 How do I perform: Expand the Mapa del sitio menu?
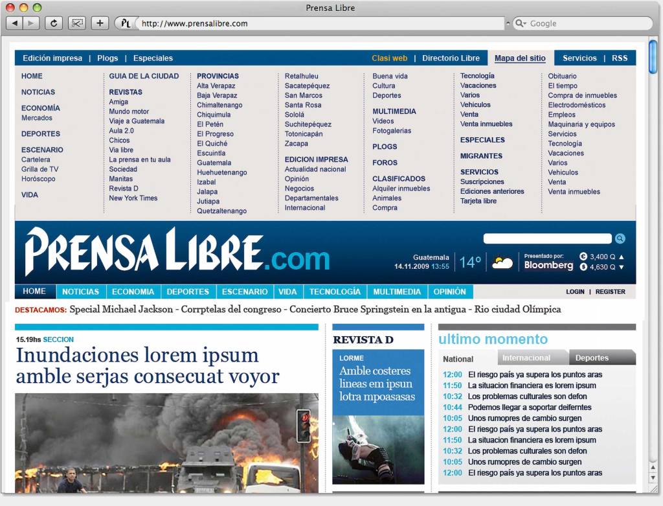[x=520, y=58]
